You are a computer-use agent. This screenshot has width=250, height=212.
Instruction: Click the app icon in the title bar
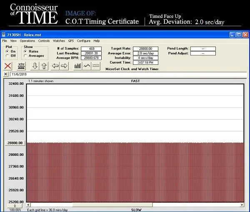click(4, 35)
